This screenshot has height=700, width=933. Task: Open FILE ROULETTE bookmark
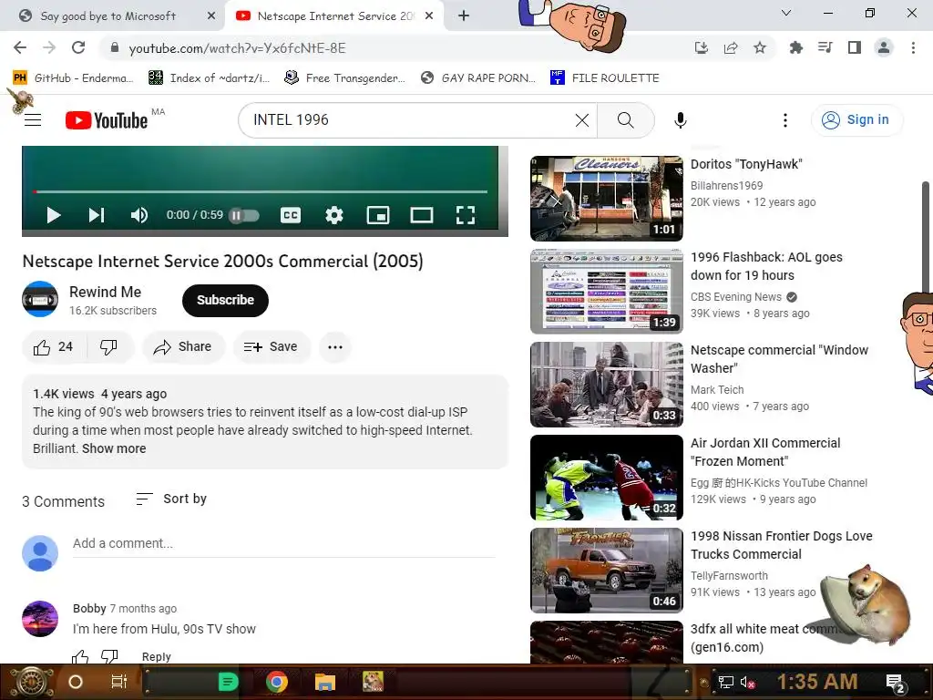pyautogui.click(x=605, y=78)
